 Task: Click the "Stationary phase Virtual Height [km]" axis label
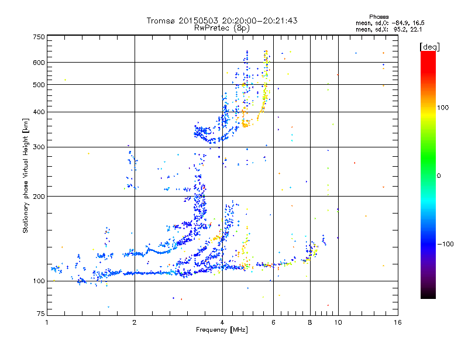point(26,175)
